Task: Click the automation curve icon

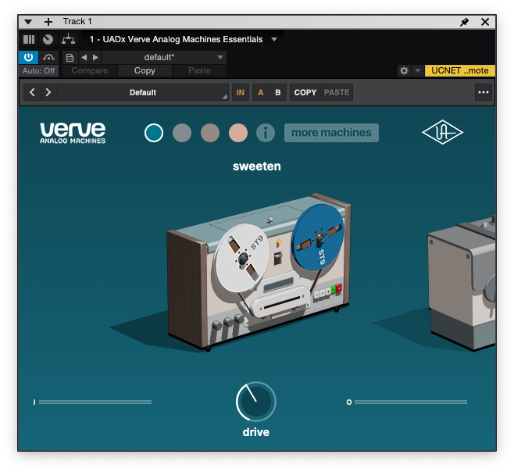Action: 48,57
